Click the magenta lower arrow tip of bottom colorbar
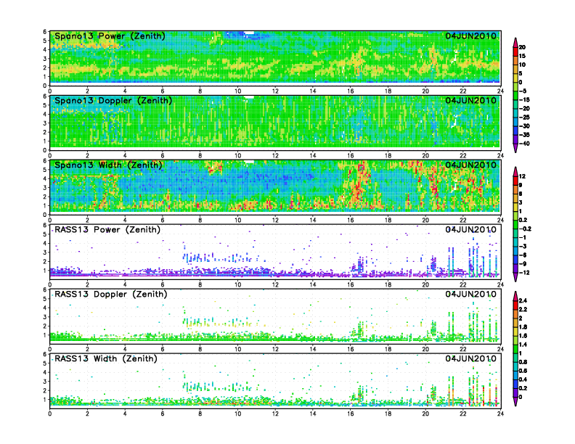Screen dimensions: 575x444 point(515,402)
